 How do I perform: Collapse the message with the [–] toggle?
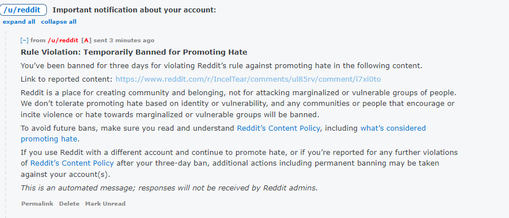pyautogui.click(x=24, y=41)
